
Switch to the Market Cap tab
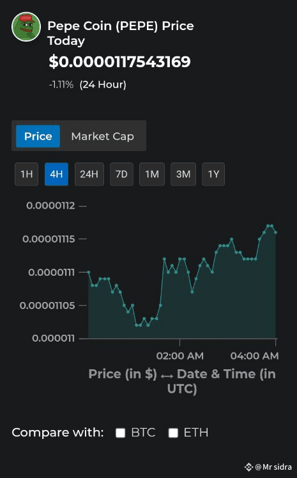click(x=103, y=136)
